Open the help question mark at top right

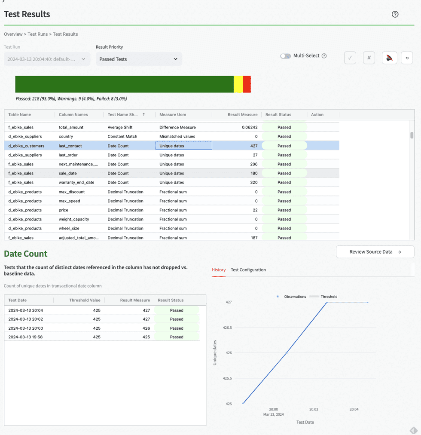tap(395, 14)
